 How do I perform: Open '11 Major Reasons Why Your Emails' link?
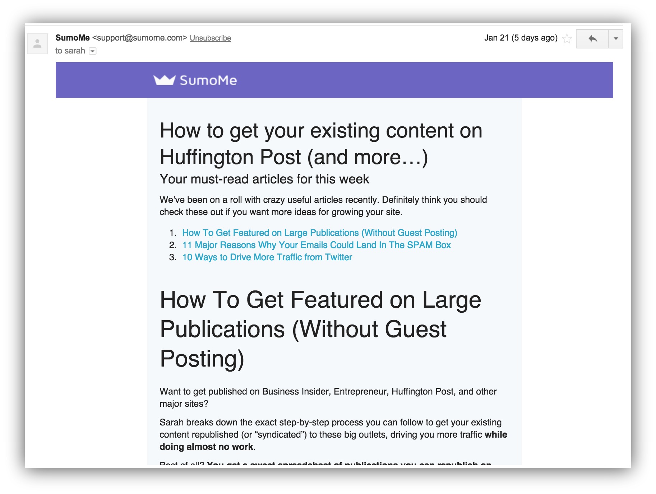click(316, 245)
